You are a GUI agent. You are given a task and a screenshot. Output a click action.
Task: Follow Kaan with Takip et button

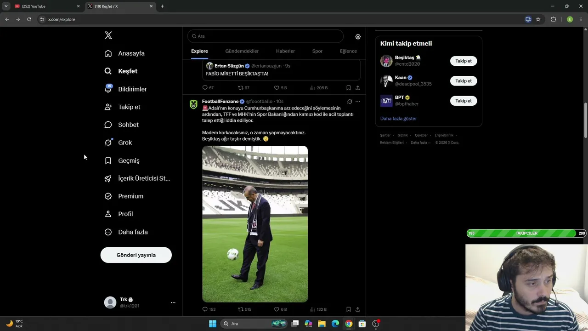pos(464,81)
